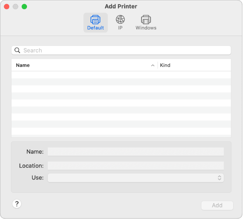The height and width of the screenshot is (220, 244).
Task: Sort by the Kind column header
Action: [x=166, y=65]
